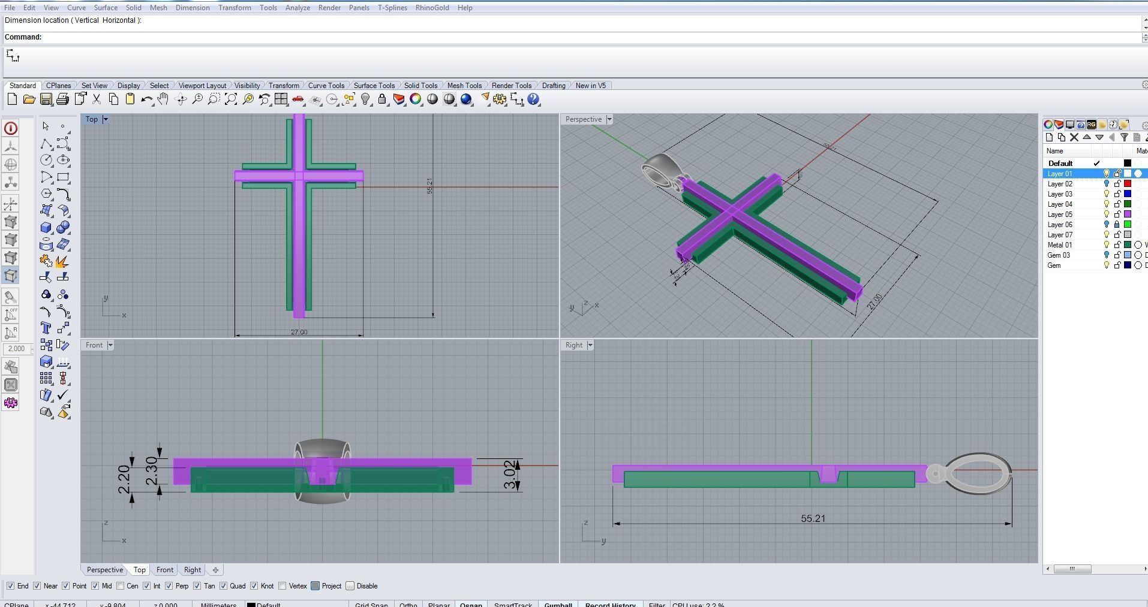
Task: Click the Undo arrow icon
Action: pyautogui.click(x=146, y=99)
